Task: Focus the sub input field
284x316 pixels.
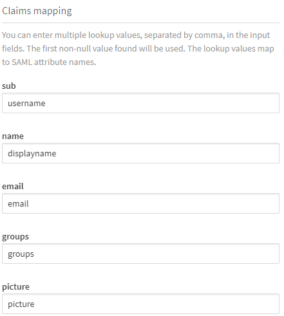Action: pos(140,103)
